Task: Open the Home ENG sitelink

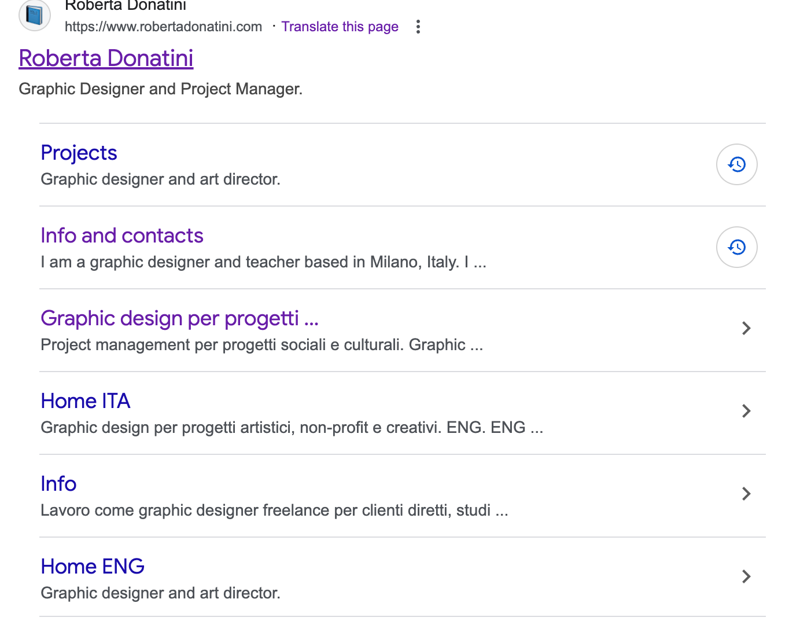Action: click(x=93, y=567)
